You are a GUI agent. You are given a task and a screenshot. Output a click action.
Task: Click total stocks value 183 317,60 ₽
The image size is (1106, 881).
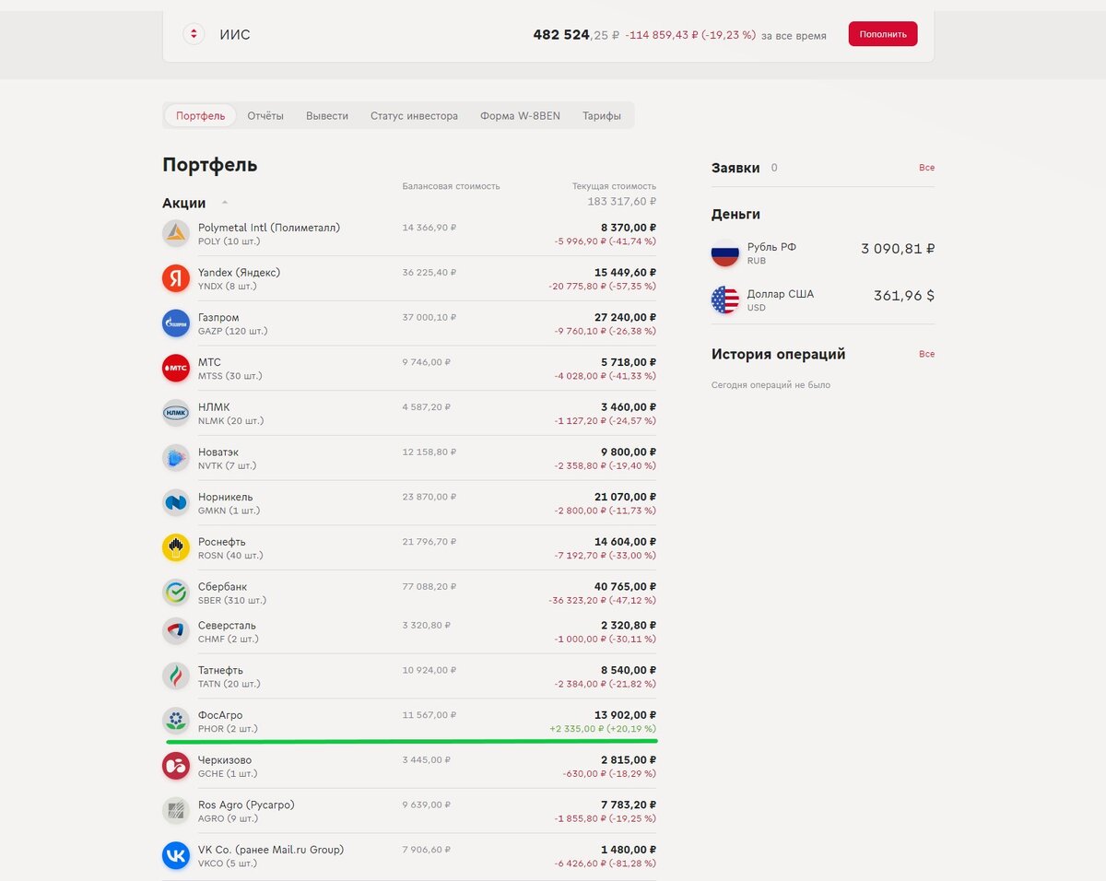click(x=622, y=201)
